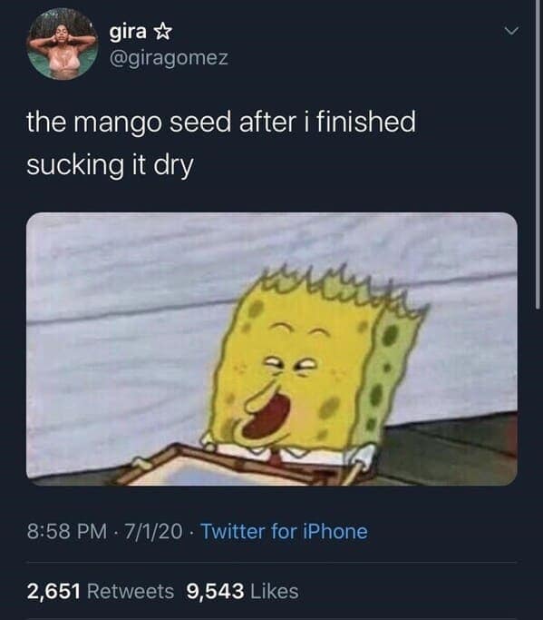The width and height of the screenshot is (543, 620).
Task: Click the 8:58 PM timestamp
Action: click(x=67, y=531)
